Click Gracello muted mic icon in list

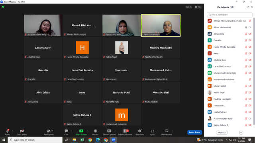pyautogui.click(x=246, y=41)
